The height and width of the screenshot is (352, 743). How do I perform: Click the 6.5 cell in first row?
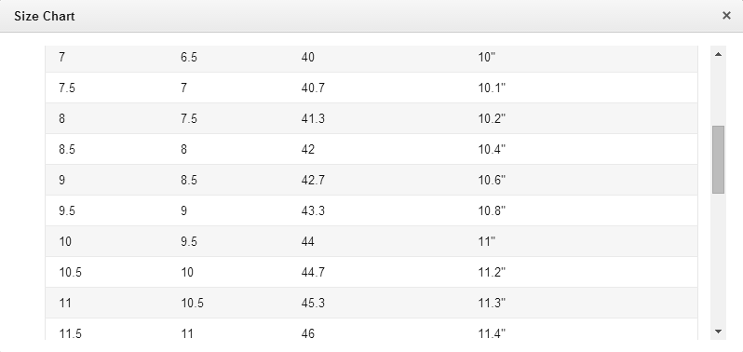[189, 58]
